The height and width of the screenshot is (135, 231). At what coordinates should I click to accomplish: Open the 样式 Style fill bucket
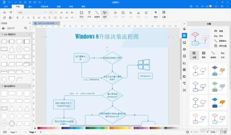pos(156,14)
